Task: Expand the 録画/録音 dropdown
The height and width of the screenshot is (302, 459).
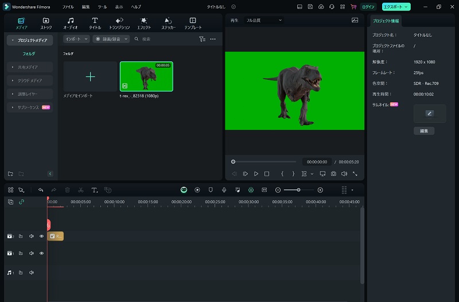Action: click(x=111, y=39)
